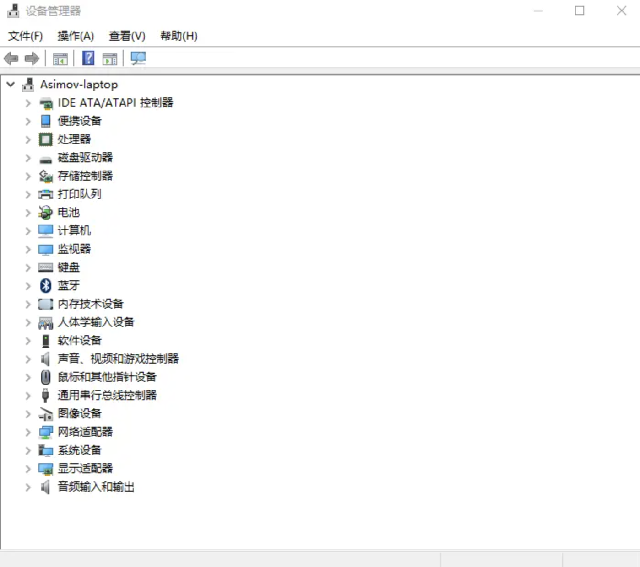Click the 鼠标和其他指针设备 mouse icon
Image resolution: width=640 pixels, height=567 pixels.
pyautogui.click(x=46, y=377)
